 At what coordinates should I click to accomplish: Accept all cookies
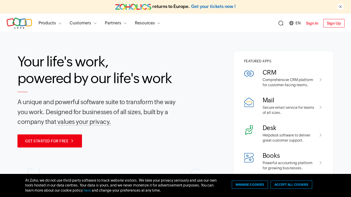pyautogui.click(x=291, y=185)
